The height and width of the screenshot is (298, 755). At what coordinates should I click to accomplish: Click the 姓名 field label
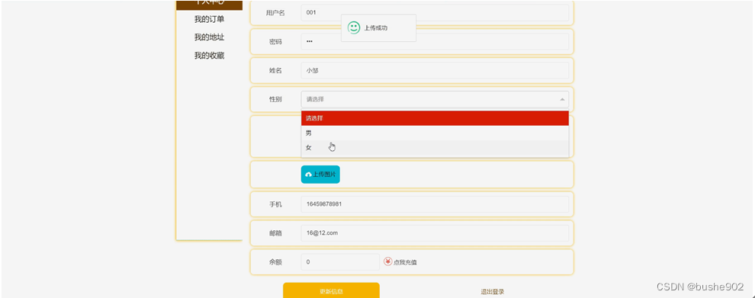(275, 71)
